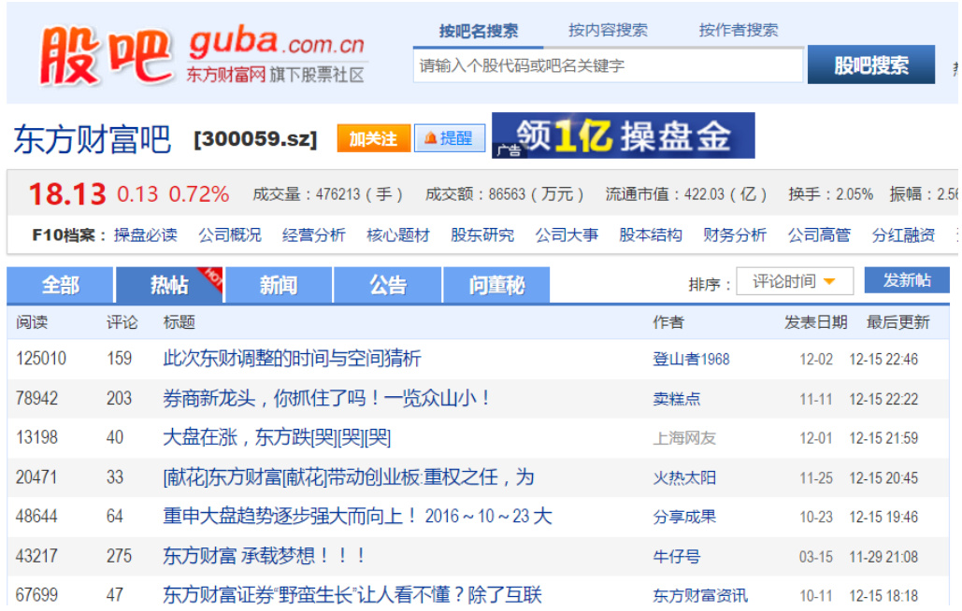Select the 热帖 hot posts tab
This screenshot has height=611, width=962.
point(169,285)
